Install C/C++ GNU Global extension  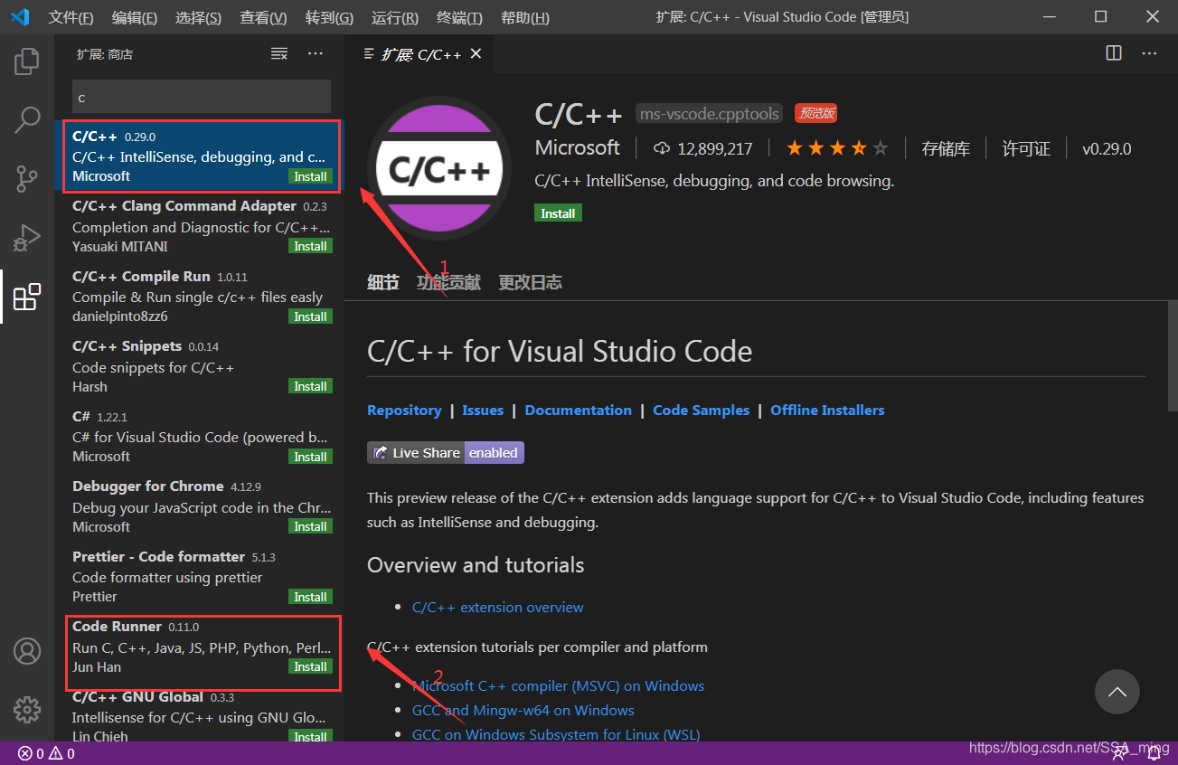[x=311, y=736]
